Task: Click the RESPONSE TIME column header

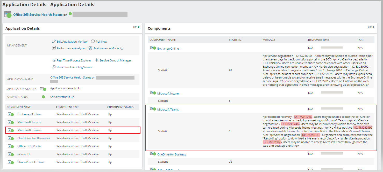Action: pos(318,40)
